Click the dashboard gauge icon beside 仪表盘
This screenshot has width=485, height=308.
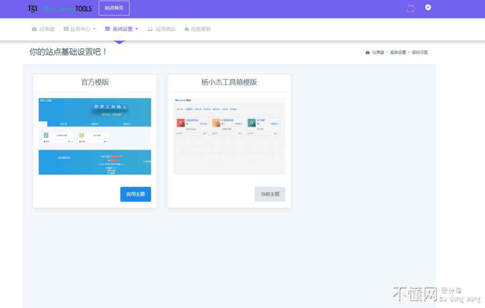click(x=34, y=29)
